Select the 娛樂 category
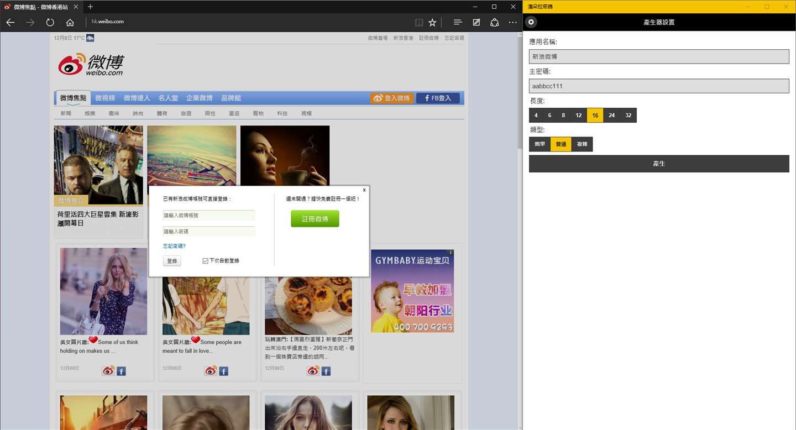The height and width of the screenshot is (430, 796). click(x=90, y=113)
